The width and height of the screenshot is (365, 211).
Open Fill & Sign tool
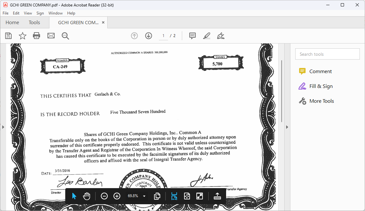[320, 86]
